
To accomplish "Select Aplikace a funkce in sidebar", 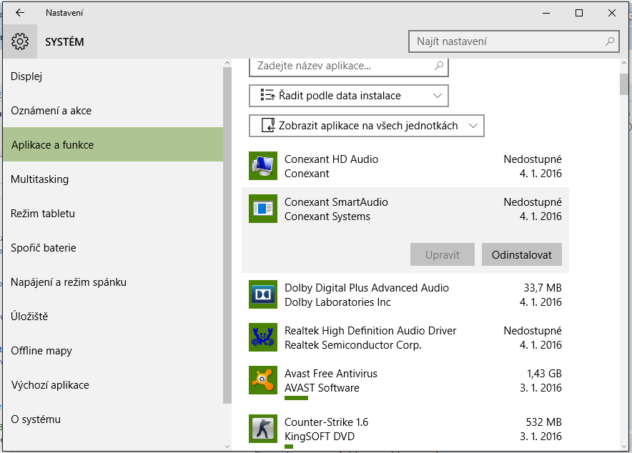I will pyautogui.click(x=113, y=144).
